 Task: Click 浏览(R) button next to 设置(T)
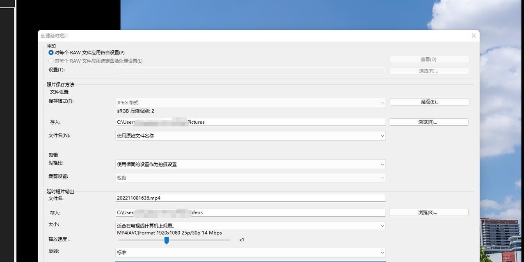pyautogui.click(x=429, y=71)
